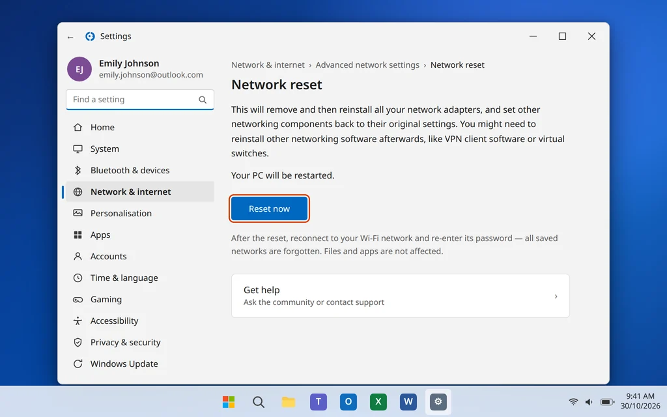
Task: Open Time & language settings
Action: pyautogui.click(x=140, y=278)
